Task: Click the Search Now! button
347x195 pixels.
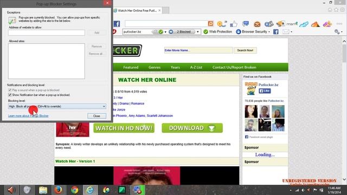Action: tap(245, 50)
